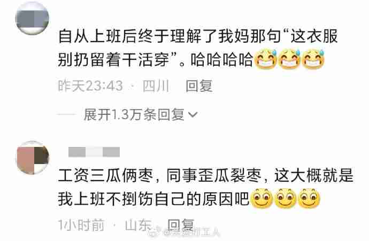Image resolution: width=369 pixels, height=241 pixels.
Task: Click the 山东 location label
Action: [x=139, y=225]
